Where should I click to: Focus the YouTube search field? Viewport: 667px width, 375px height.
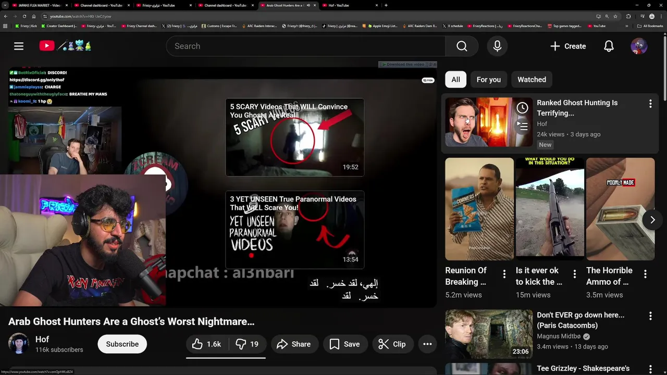coord(306,46)
